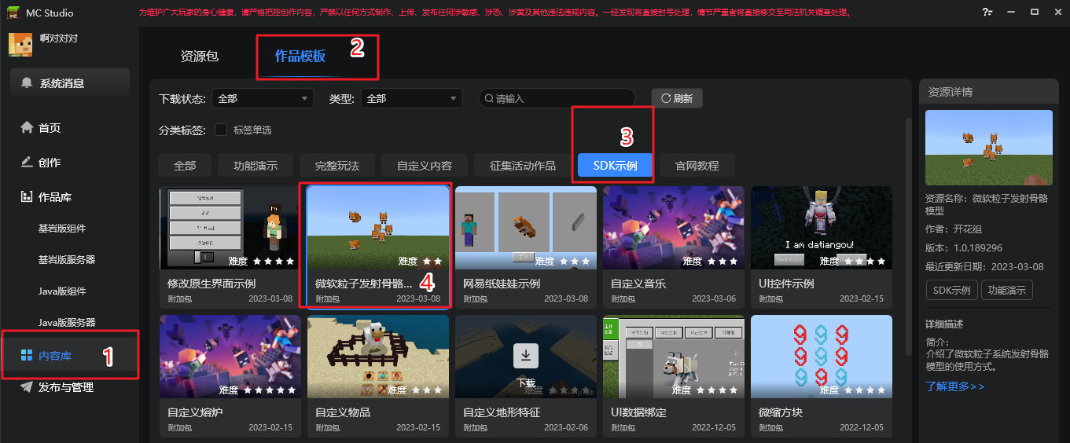This screenshot has height=443, width=1070.
Task: Click the grid icon next to 内容库
Action: (x=28, y=356)
